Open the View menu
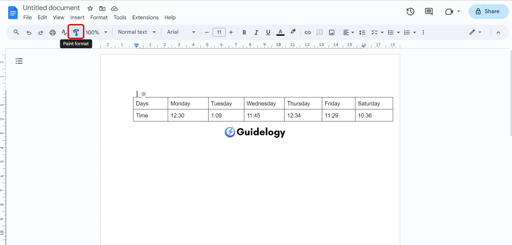The height and width of the screenshot is (245, 512). point(59,17)
